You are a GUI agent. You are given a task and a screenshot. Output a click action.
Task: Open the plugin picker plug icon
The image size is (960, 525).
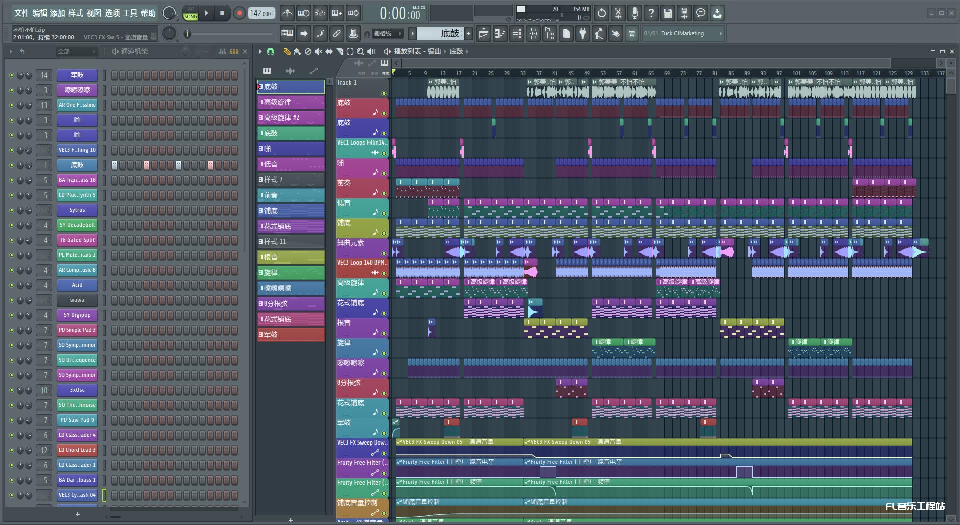click(x=583, y=33)
